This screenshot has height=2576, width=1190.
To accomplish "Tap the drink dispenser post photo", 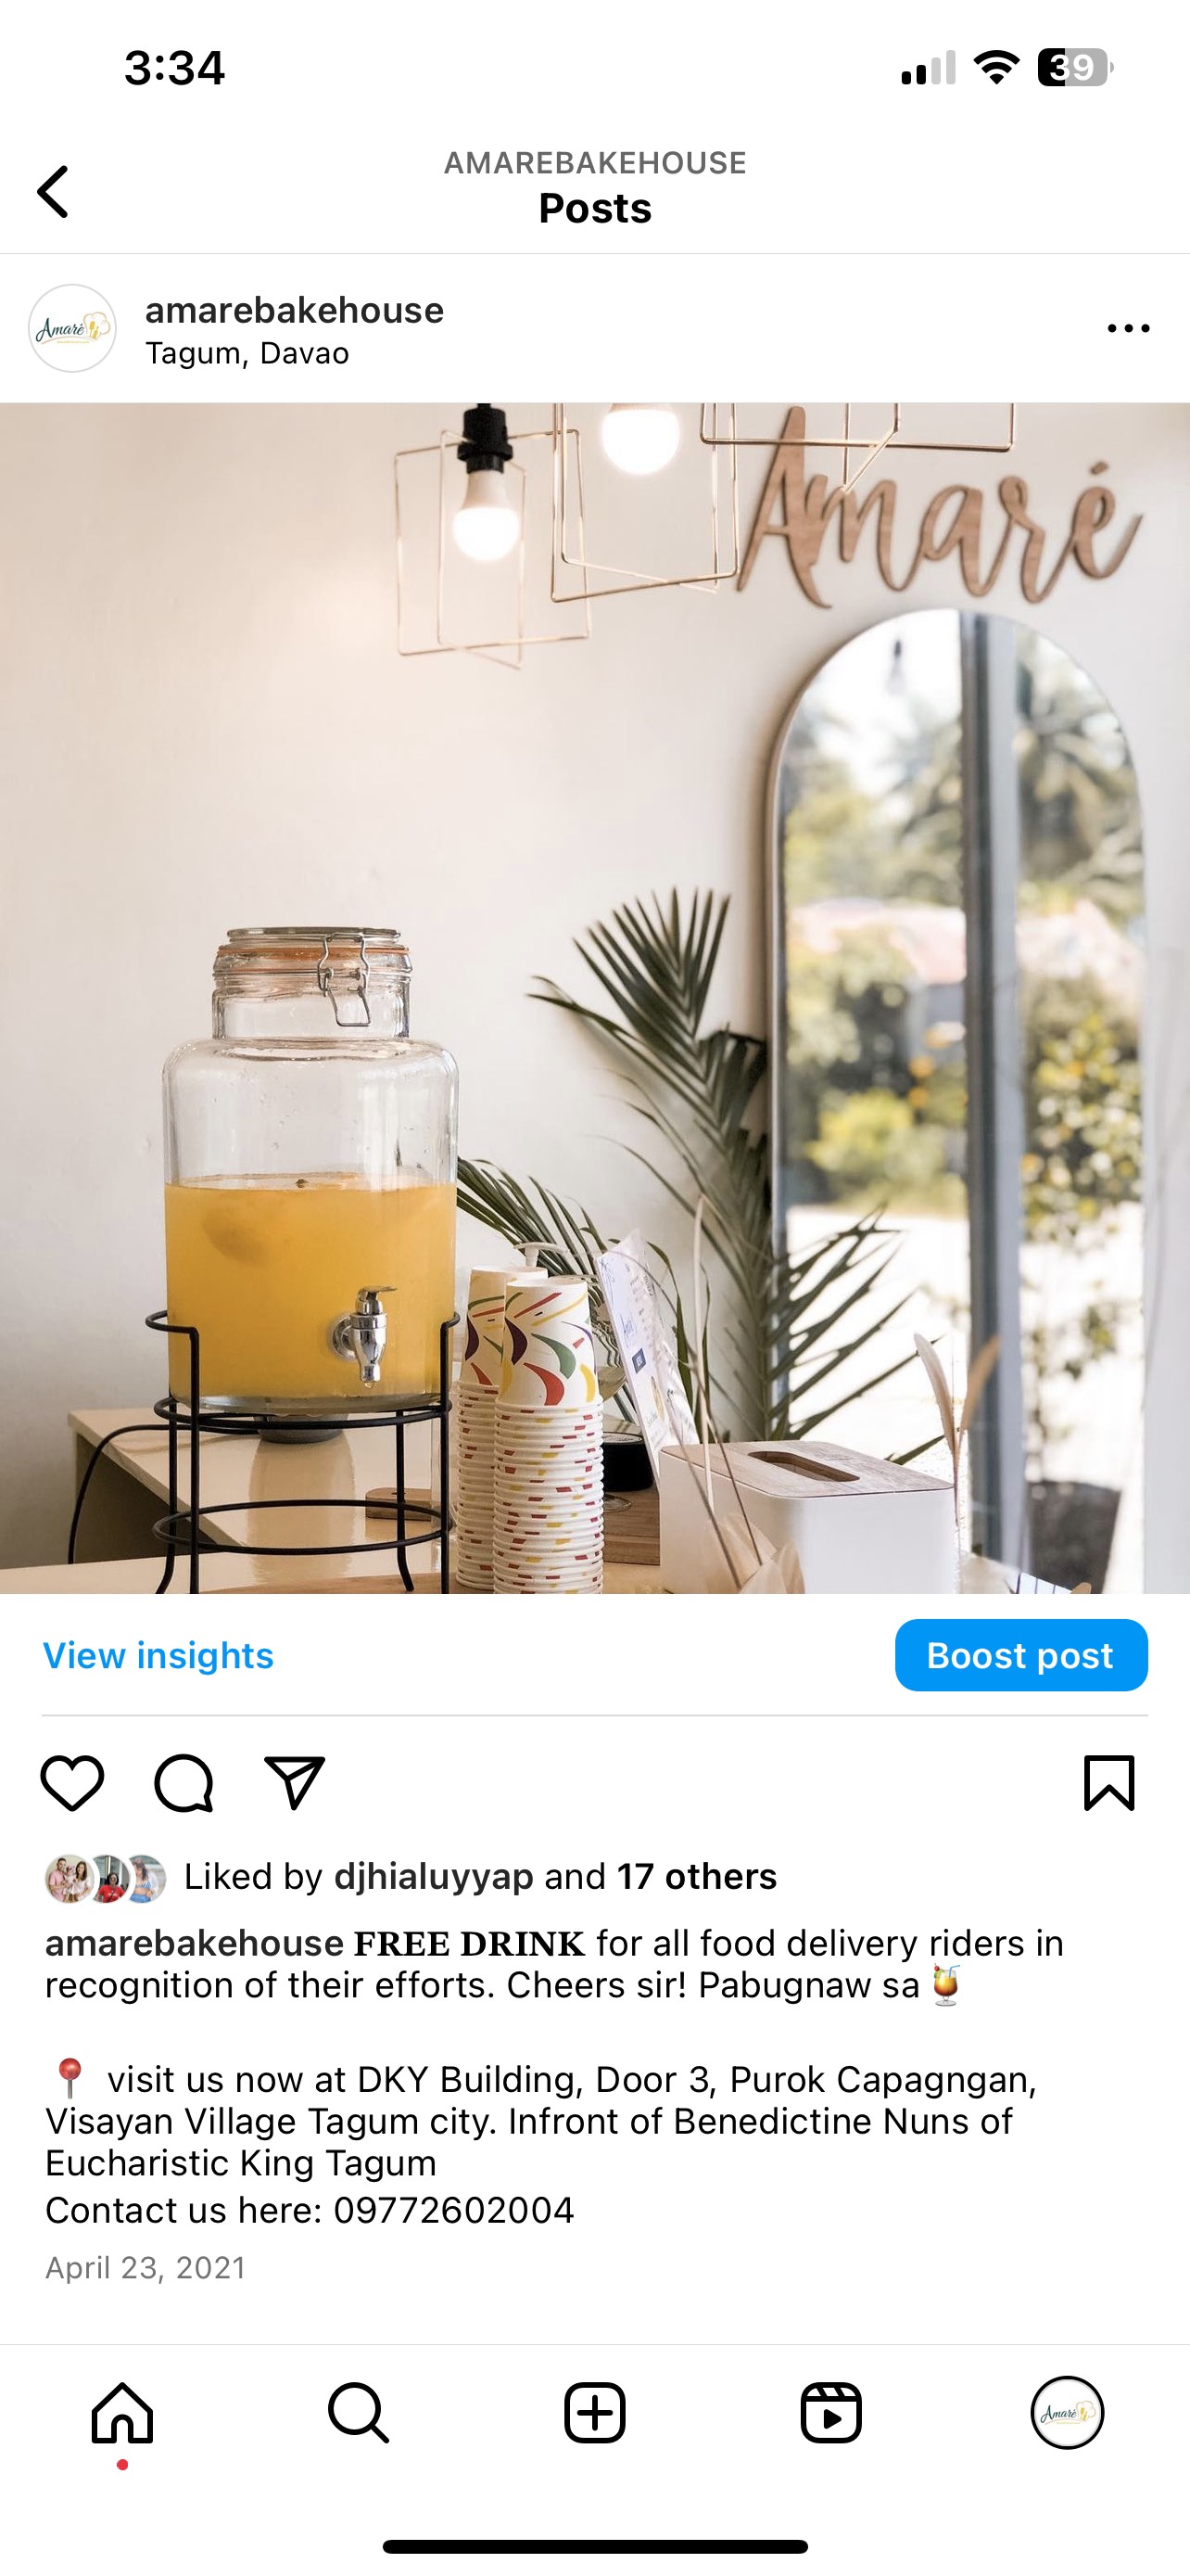I will pos(594,998).
